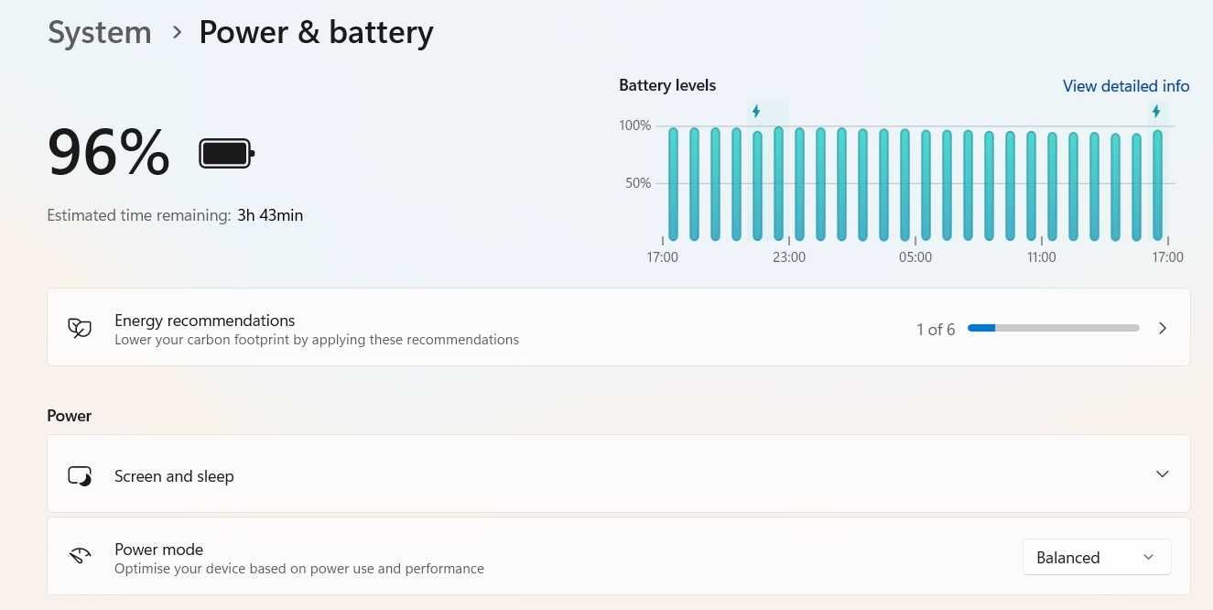
Task: Click the Screen and sleep moon icon
Action: tap(80, 476)
